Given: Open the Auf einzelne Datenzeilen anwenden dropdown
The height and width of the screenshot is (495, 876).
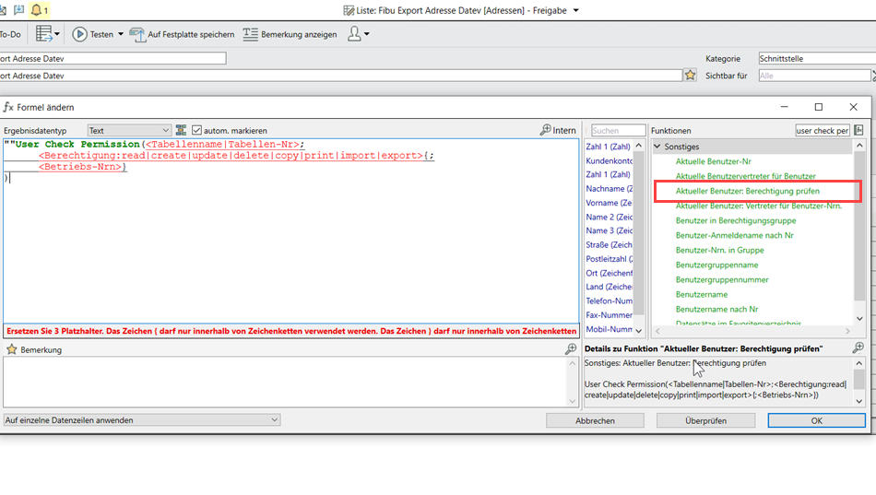Looking at the screenshot, I should pos(141,420).
